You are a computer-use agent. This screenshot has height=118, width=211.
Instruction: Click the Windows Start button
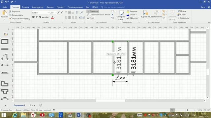tap(4, 115)
